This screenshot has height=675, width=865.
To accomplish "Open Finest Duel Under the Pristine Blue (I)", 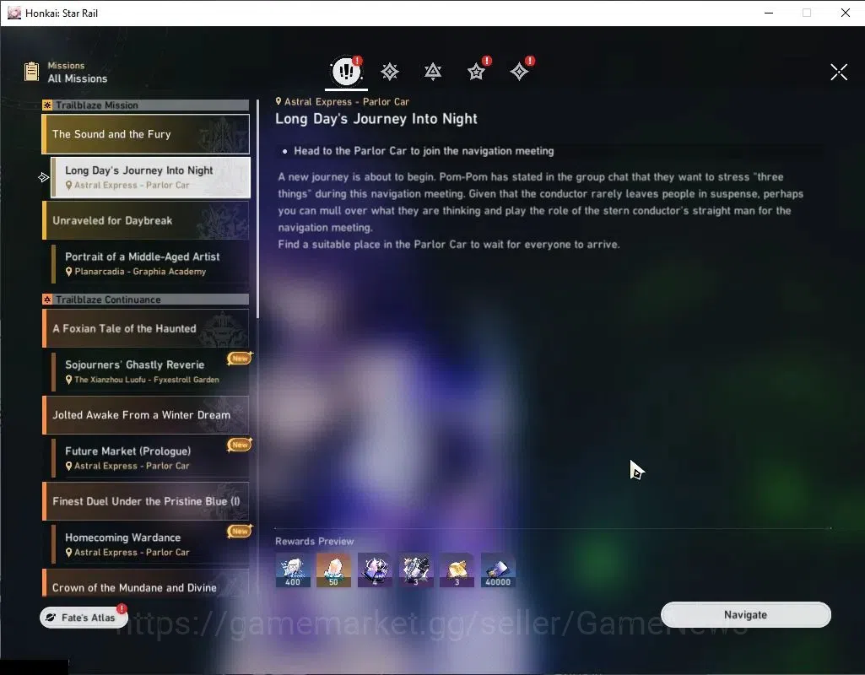I will 146,501.
